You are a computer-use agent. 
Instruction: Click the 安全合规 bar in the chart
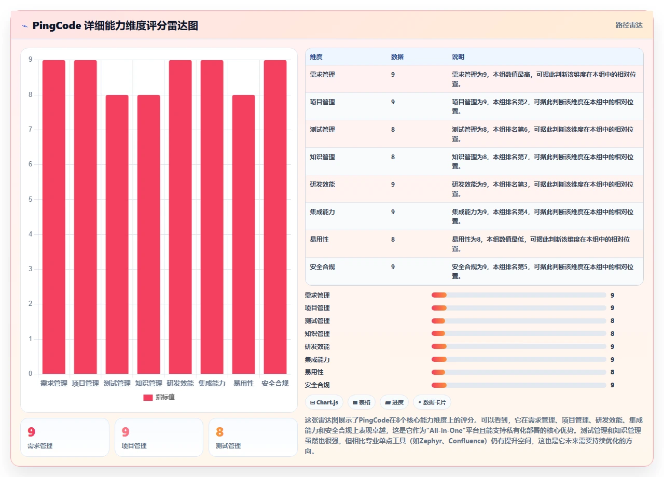click(x=275, y=217)
